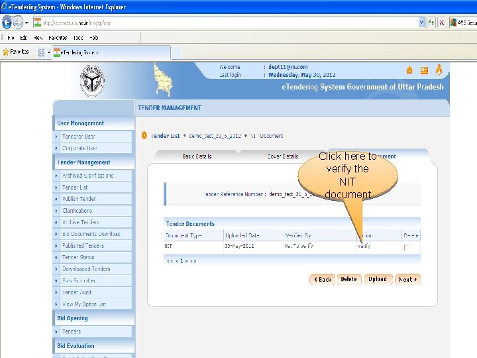Click the '30-May-2012' uploaded date cell

click(x=239, y=246)
